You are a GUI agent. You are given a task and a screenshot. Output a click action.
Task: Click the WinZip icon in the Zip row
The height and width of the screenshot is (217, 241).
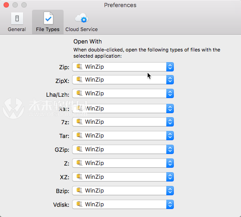point(79,67)
